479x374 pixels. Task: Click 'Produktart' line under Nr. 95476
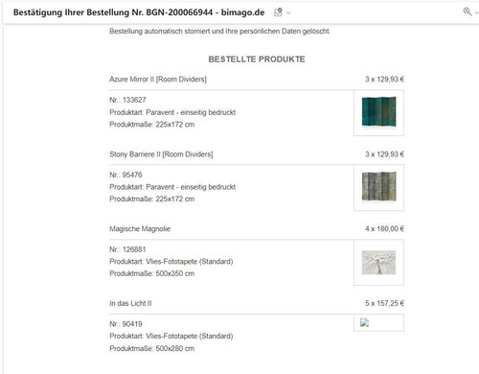pyautogui.click(x=172, y=187)
